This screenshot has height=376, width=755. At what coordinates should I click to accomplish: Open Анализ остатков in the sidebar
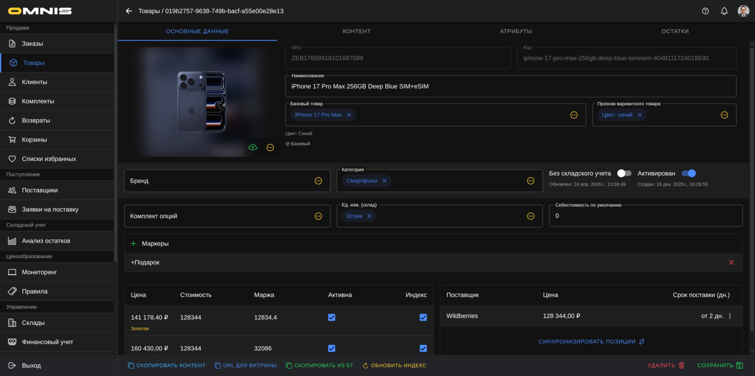pos(46,241)
